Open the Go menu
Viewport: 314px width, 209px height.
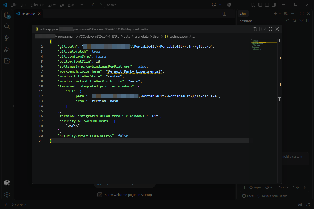coord(62,5)
